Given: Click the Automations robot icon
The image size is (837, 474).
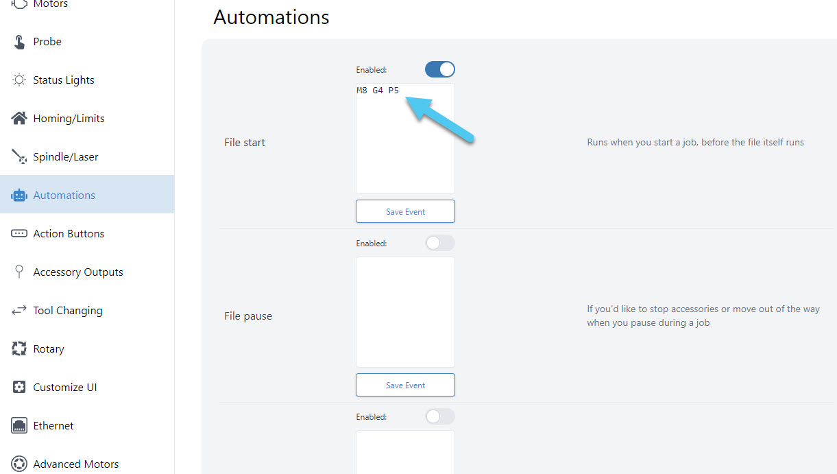Looking at the screenshot, I should [x=19, y=195].
